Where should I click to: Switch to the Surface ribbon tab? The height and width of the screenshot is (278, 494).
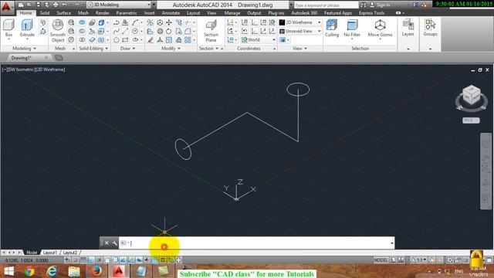[63, 13]
